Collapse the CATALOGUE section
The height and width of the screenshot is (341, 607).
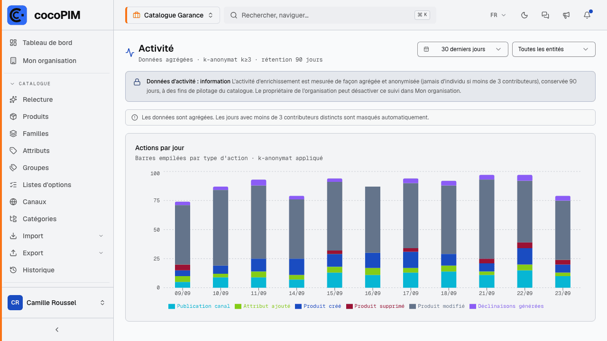pyautogui.click(x=30, y=84)
